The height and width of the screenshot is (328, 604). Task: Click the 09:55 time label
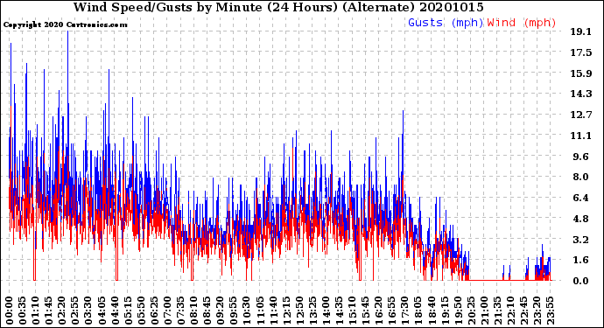click(234, 311)
